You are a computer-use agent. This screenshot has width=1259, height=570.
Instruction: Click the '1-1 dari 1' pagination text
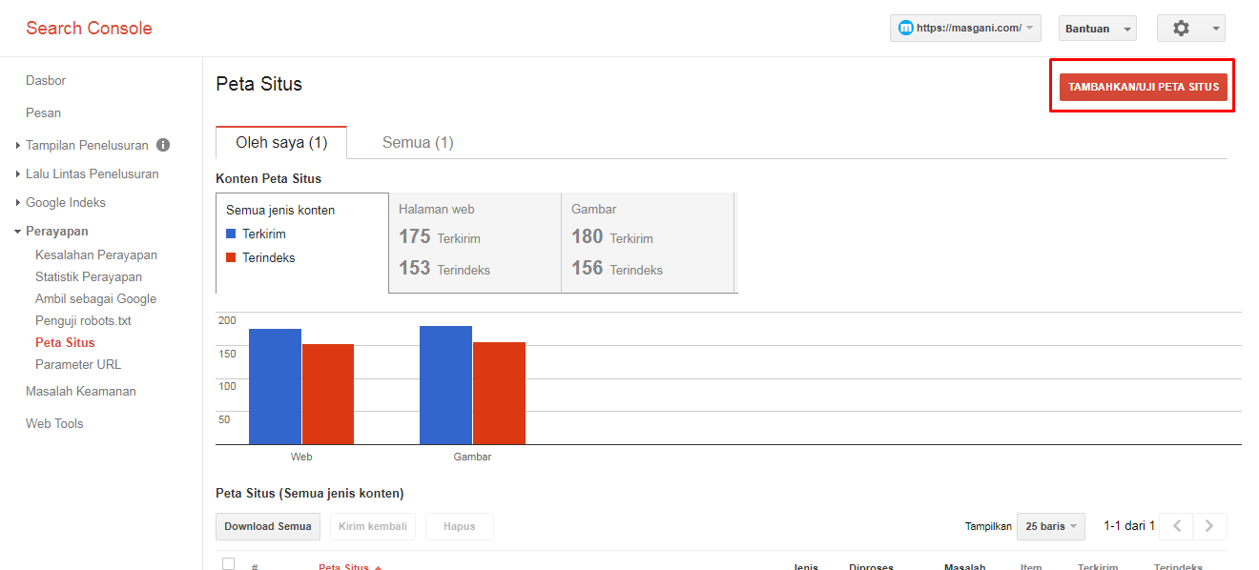[x=1129, y=525]
